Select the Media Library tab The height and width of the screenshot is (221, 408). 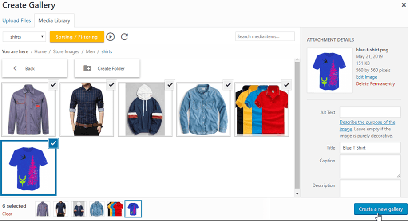55,20
